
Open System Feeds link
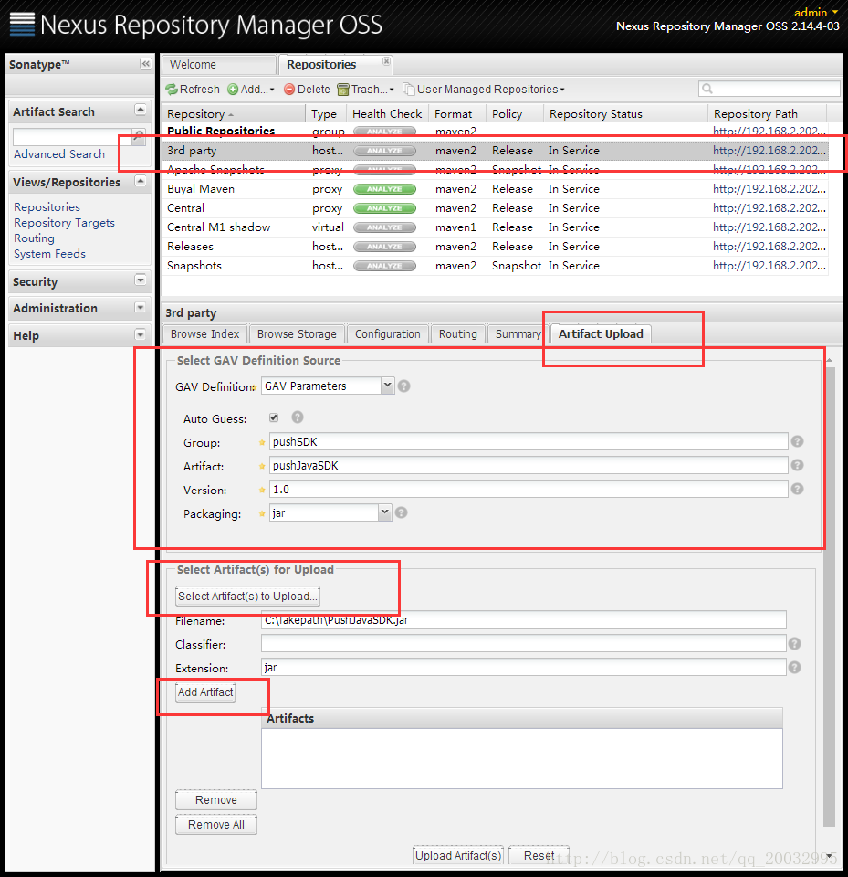[50, 254]
